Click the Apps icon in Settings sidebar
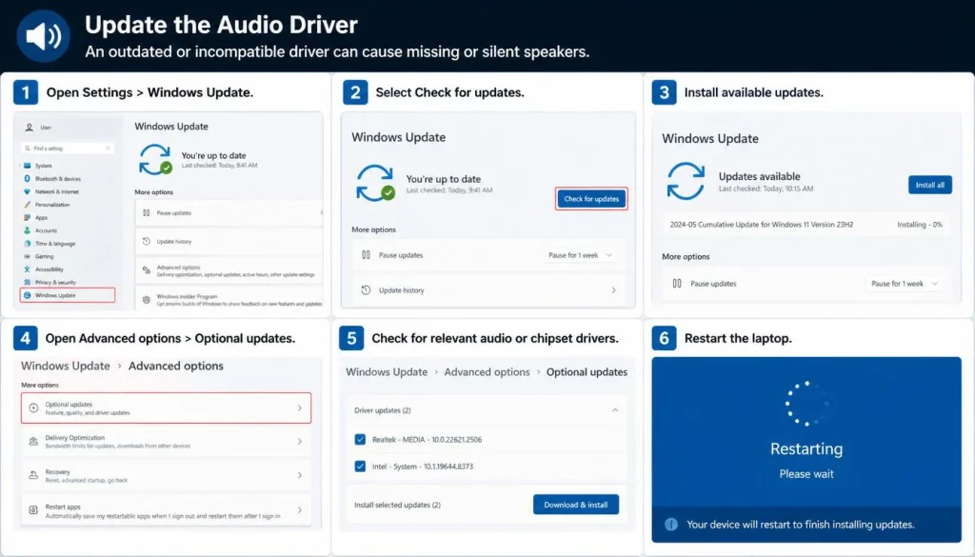Image resolution: width=975 pixels, height=557 pixels. (x=27, y=218)
